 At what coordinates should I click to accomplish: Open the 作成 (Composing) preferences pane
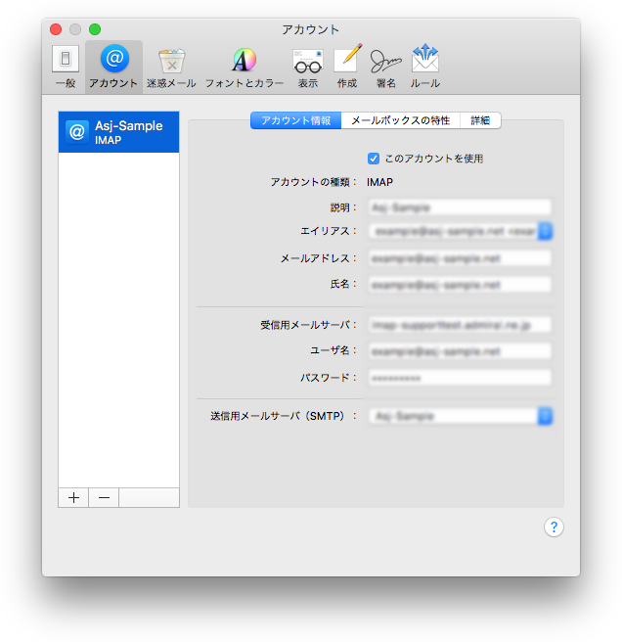click(347, 67)
